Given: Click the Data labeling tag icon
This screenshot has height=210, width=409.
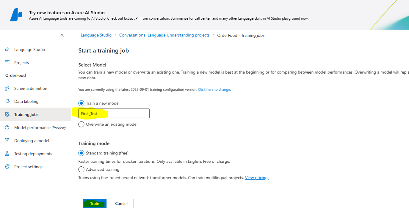Looking at the screenshot, I should (x=7, y=101).
